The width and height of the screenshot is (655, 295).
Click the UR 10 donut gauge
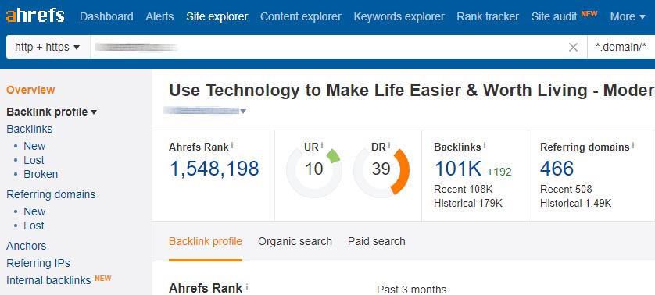pos(313,170)
